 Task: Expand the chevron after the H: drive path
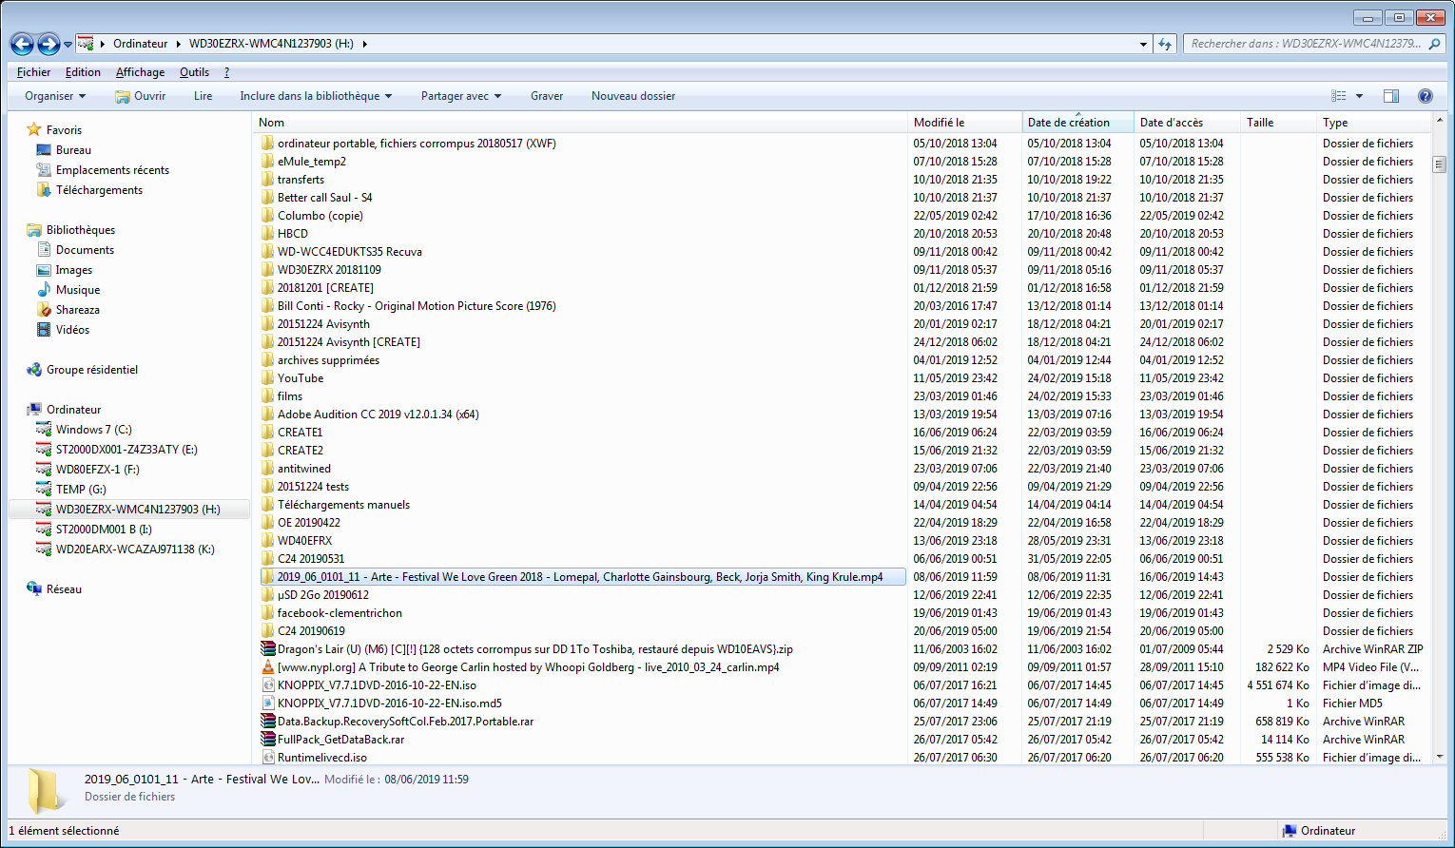click(x=364, y=44)
